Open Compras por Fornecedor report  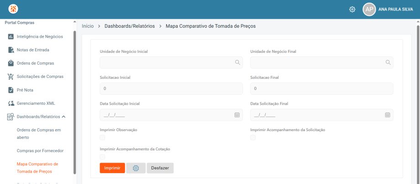[40, 151]
